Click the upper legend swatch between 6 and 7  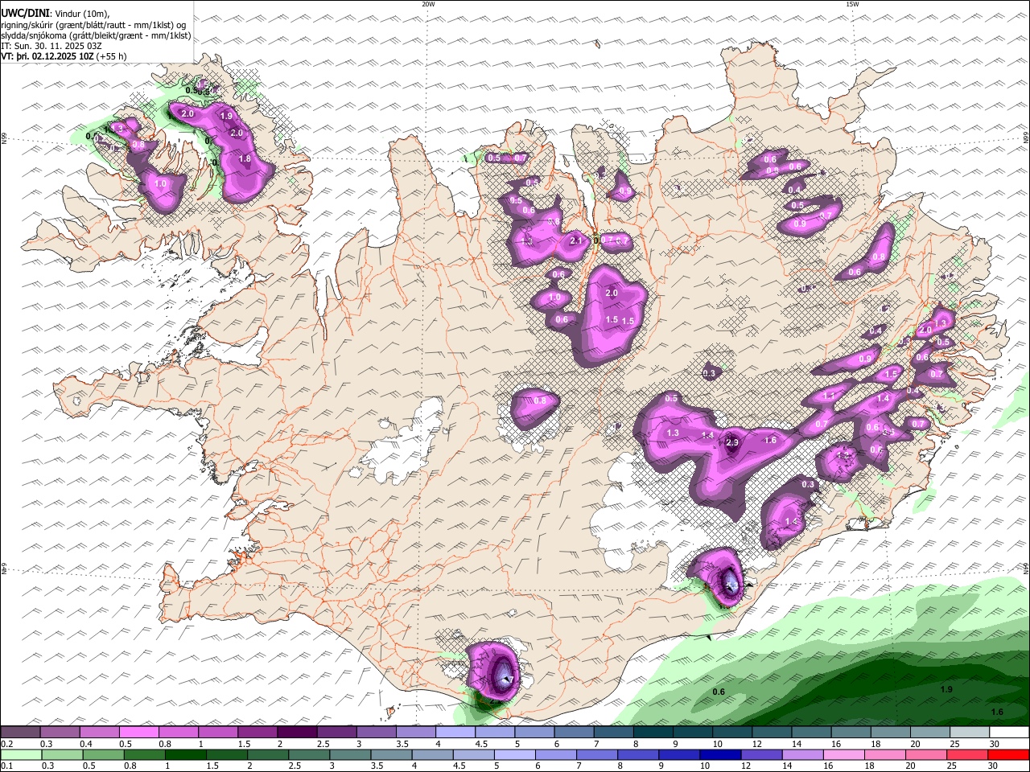(573, 733)
